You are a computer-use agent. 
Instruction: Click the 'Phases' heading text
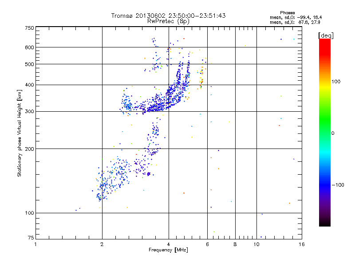pyautogui.click(x=287, y=13)
